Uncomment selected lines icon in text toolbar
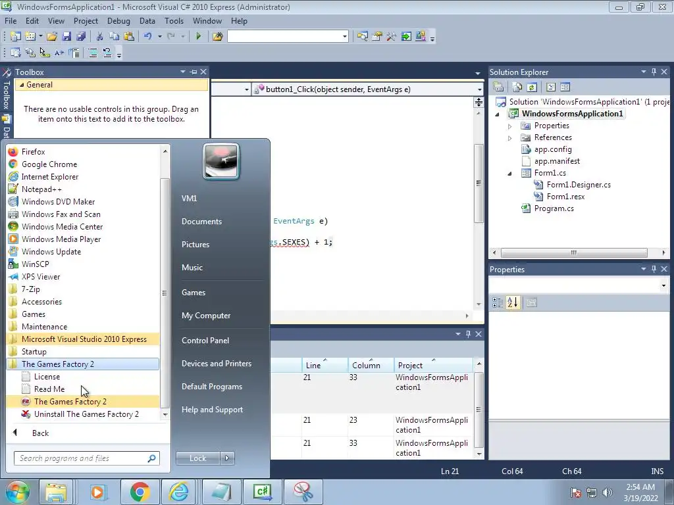The height and width of the screenshot is (505, 674). tap(107, 53)
